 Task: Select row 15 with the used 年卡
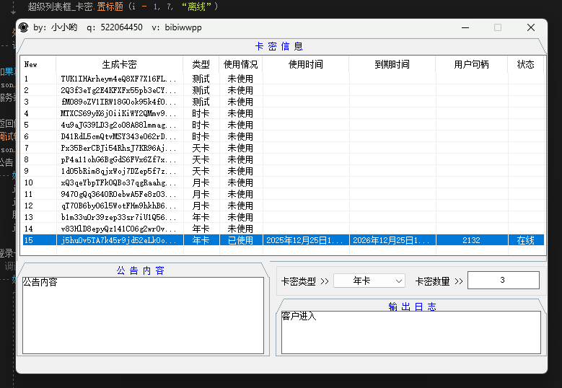click(x=118, y=240)
